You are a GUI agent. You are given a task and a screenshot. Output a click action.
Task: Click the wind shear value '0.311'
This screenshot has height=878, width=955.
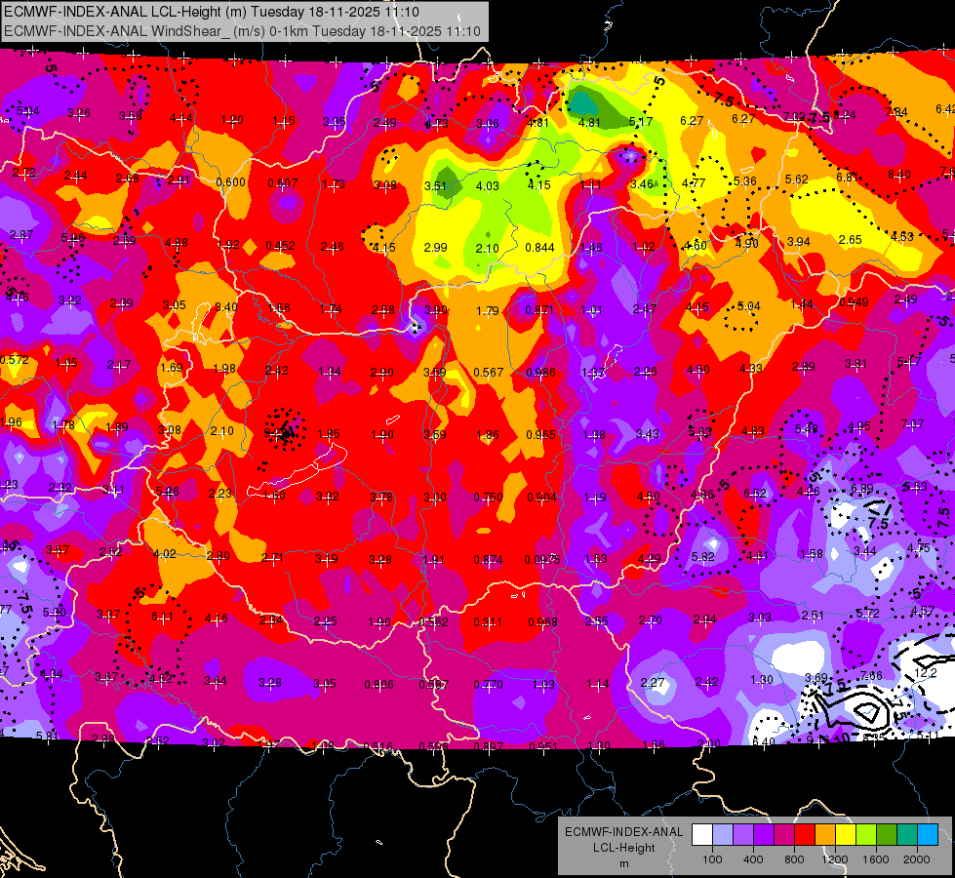488,622
